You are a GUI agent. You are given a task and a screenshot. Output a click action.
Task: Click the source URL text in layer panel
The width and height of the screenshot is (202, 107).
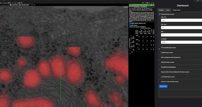141,15
